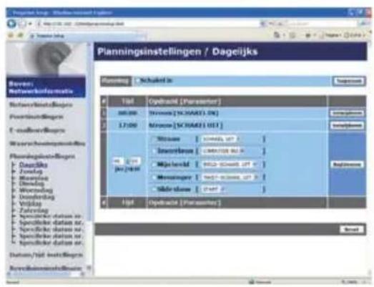Image resolution: width=374 pixels, height=287 pixels.
Task: Delete the 08:00 schedule entry
Action: 347,113
